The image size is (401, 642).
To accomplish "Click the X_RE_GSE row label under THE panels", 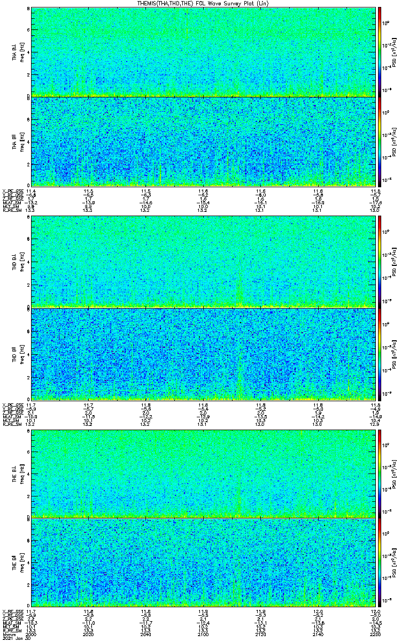I will pyautogui.click(x=13, y=611).
